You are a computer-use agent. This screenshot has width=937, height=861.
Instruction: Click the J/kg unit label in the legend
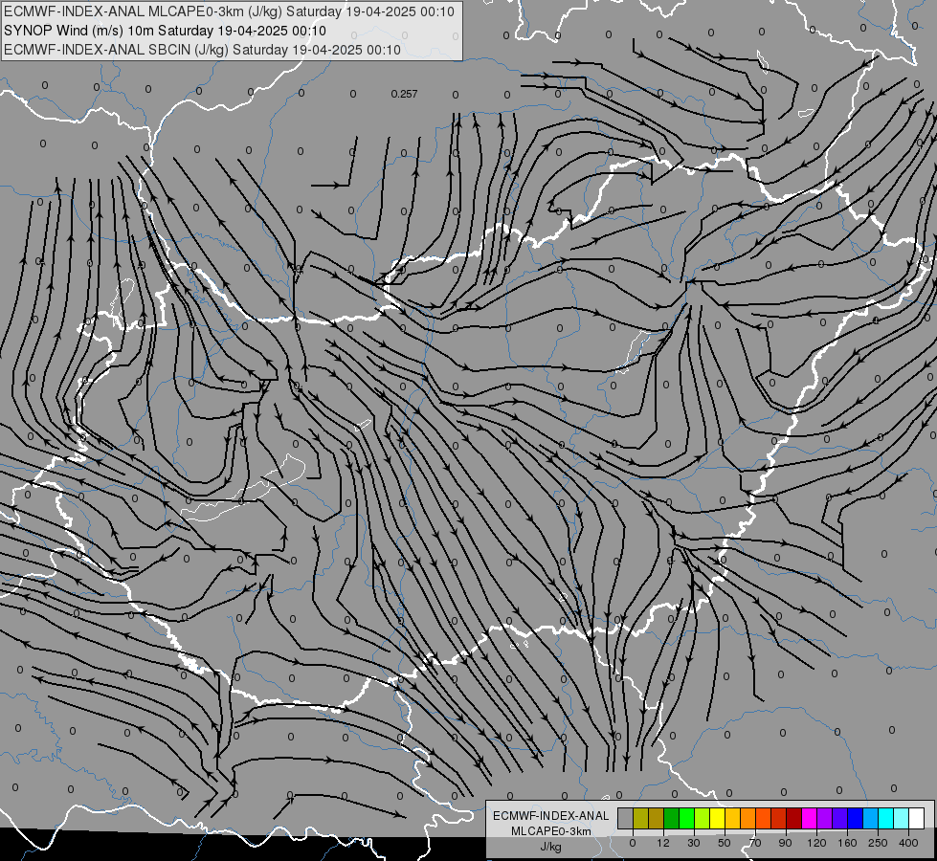coord(551,847)
